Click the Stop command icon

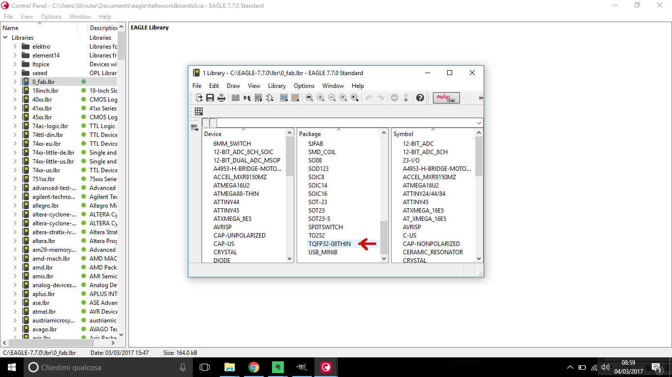click(x=395, y=98)
